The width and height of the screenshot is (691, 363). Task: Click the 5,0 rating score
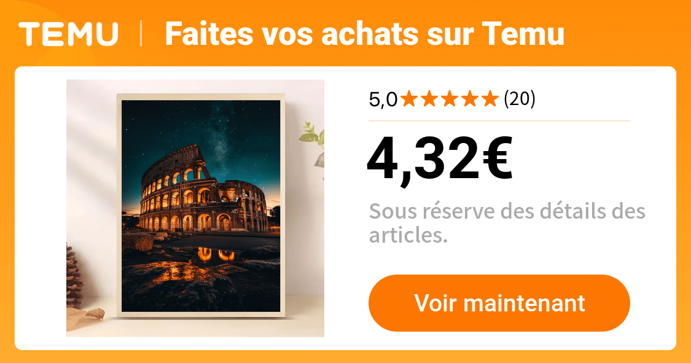coord(383,100)
